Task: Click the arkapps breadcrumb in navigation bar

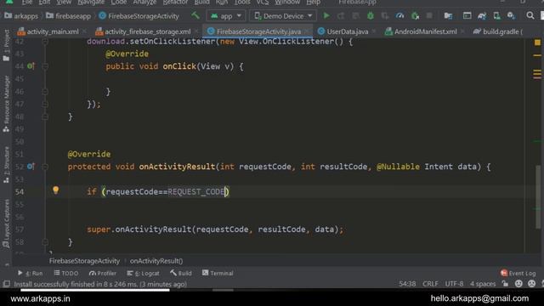Action: pyautogui.click(x=21, y=16)
